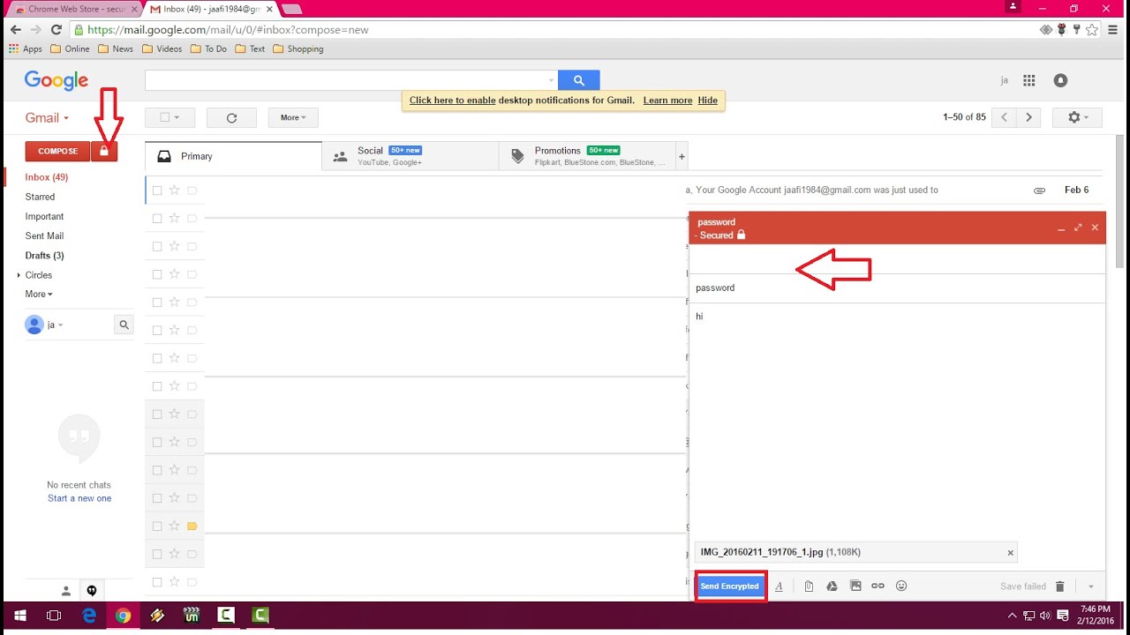The width and height of the screenshot is (1130, 635).
Task: Add a new inbox category tab
Action: pos(682,157)
